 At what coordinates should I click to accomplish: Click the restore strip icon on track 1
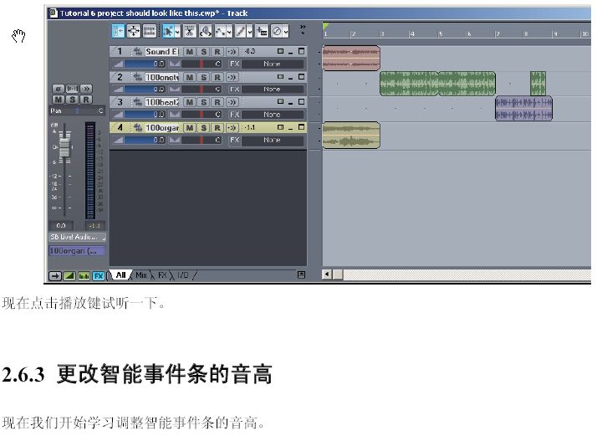tap(281, 51)
